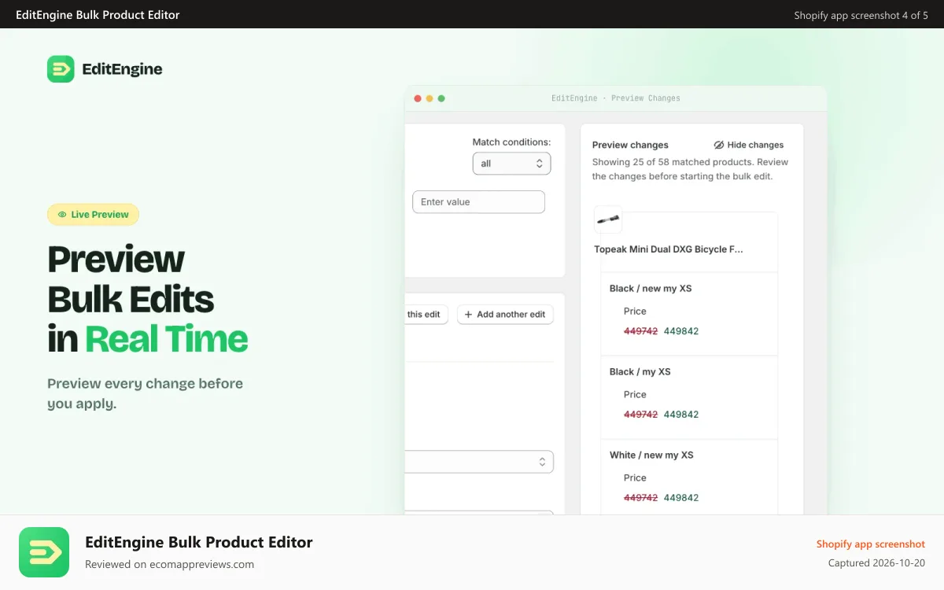Click the red close window dot

click(418, 98)
